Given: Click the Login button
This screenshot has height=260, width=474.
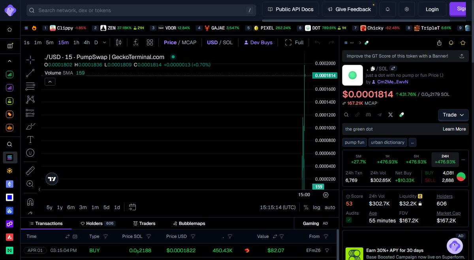Looking at the screenshot, I should point(432,9).
